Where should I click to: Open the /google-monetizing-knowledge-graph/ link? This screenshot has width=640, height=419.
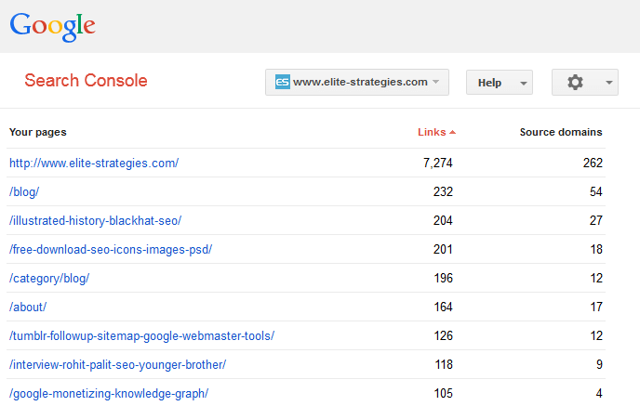pyautogui.click(x=109, y=393)
